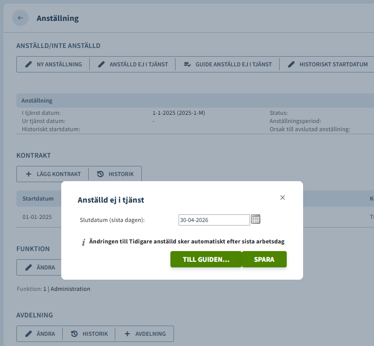Select the 01-01-2025 contract row
374x346 pixels.
pyautogui.click(x=37, y=217)
